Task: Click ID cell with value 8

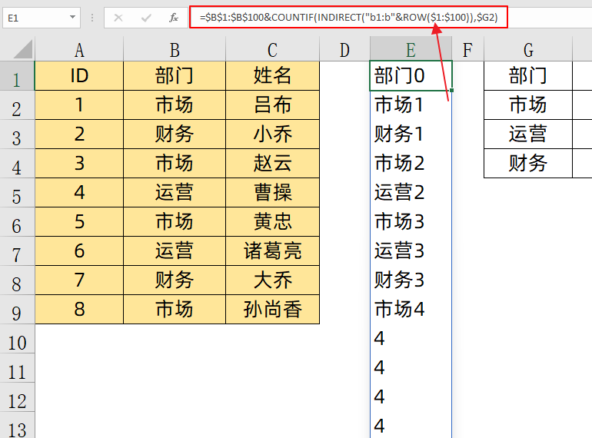Action: click(x=79, y=310)
